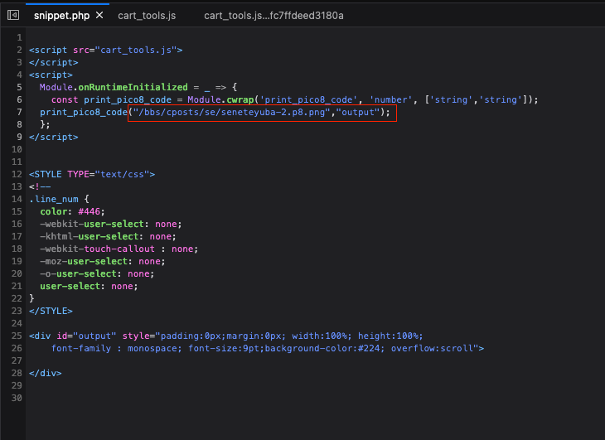Close the snippet.php tab
This screenshot has width=605, height=440.
tap(99, 15)
